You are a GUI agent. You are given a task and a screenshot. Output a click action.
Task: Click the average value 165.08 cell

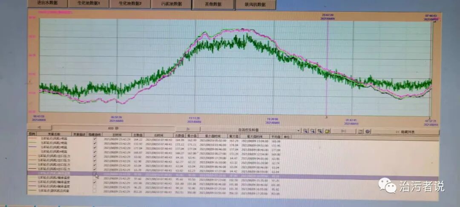pyautogui.click(x=276, y=141)
